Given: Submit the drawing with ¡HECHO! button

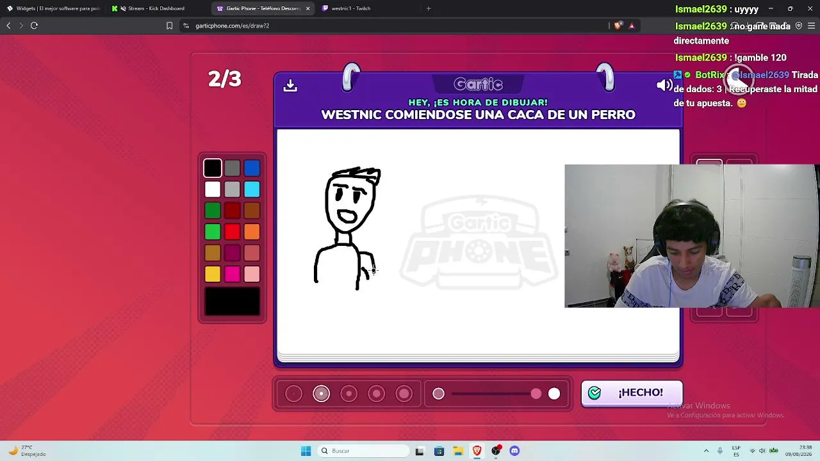Looking at the screenshot, I should 632,393.
